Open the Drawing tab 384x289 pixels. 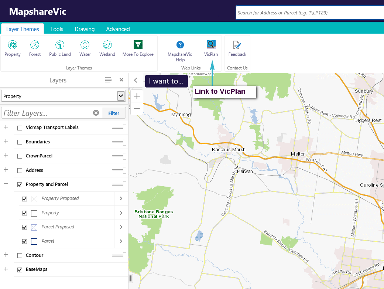(85, 29)
